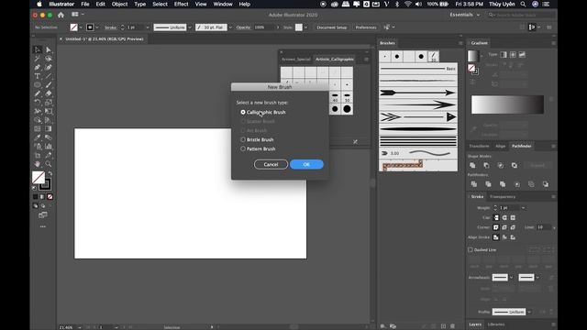Select the Pattern Brush radio button
Image resolution: width=587 pixels, height=330 pixels.
[x=243, y=148]
